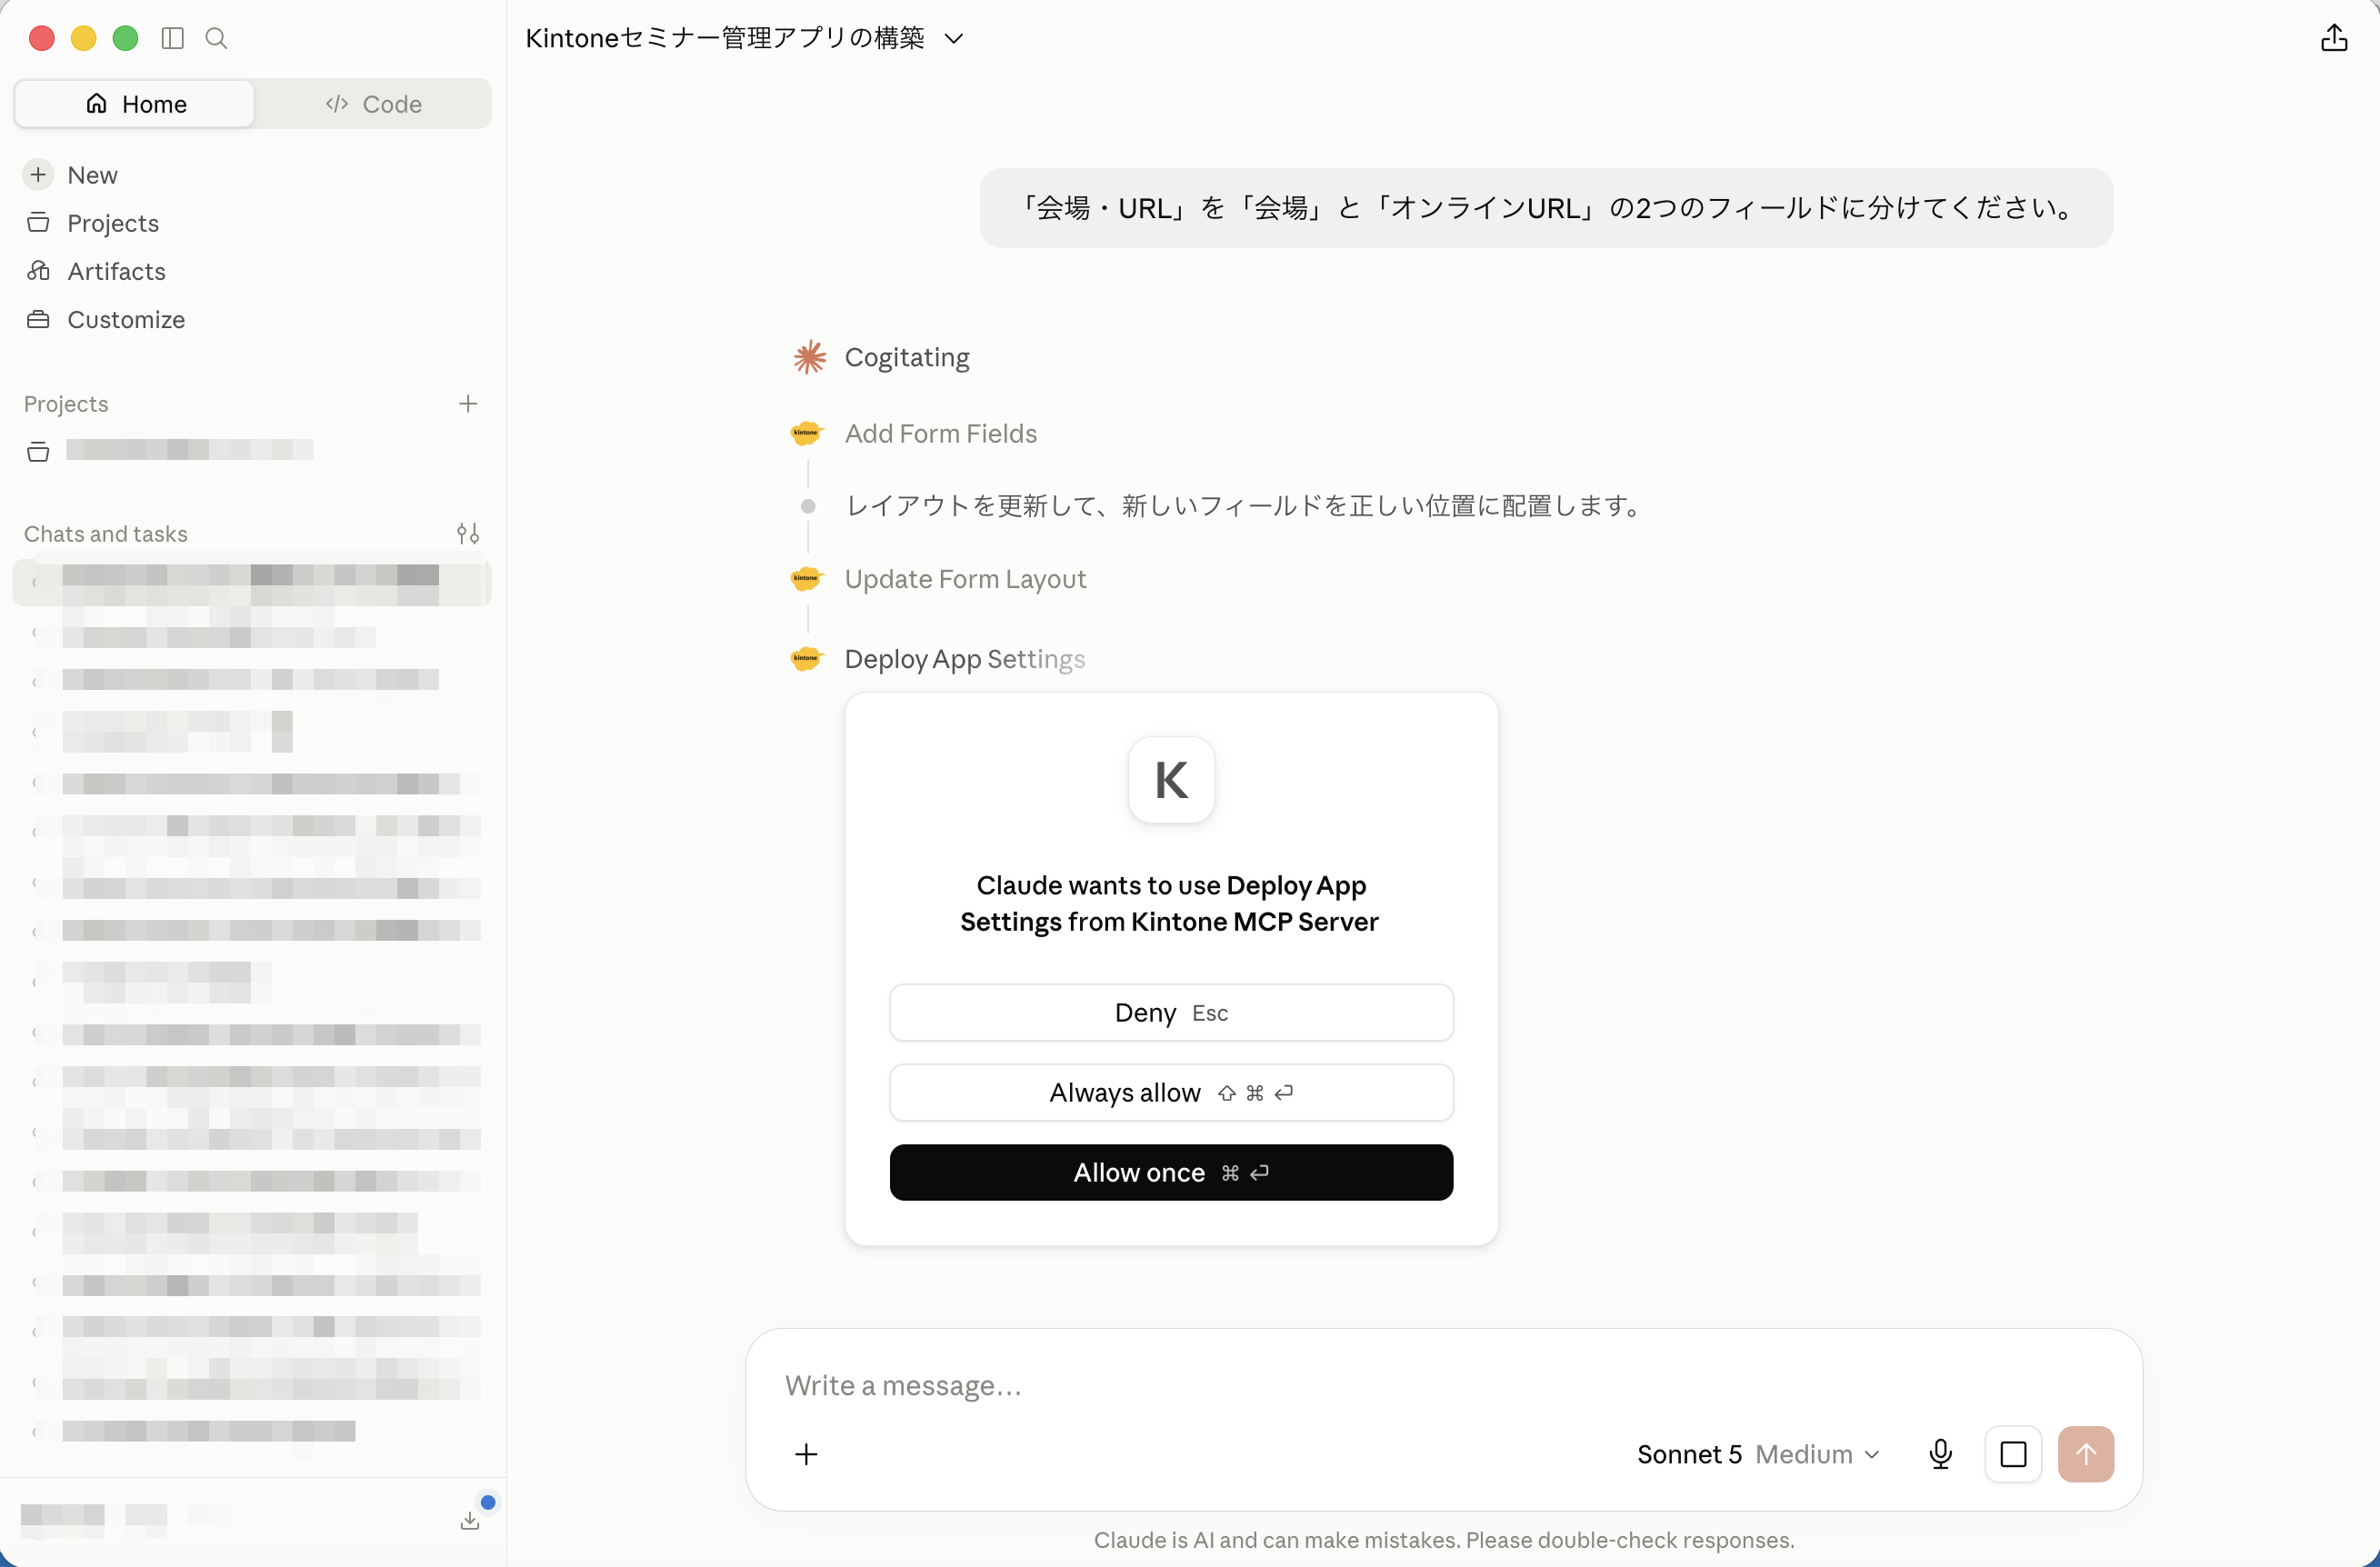Screen dimensions: 2380x1567
Task: Click the Kintone icon beside Deploy App Settings
Action: (806, 658)
